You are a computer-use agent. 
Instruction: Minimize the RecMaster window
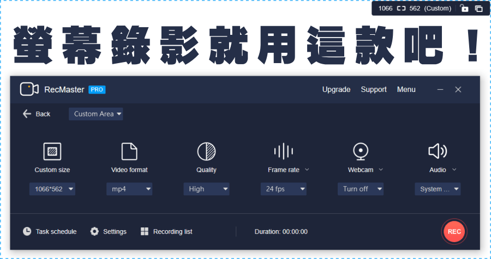(440, 90)
